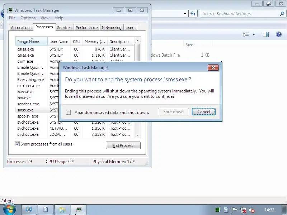Viewport: 287px width, 215px height.
Task: Open the document search taskbar icon
Action: pyautogui.click(x=46, y=210)
